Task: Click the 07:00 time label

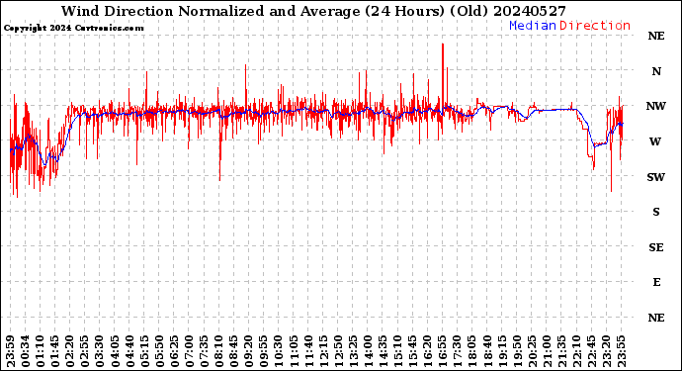Action: 189,351
